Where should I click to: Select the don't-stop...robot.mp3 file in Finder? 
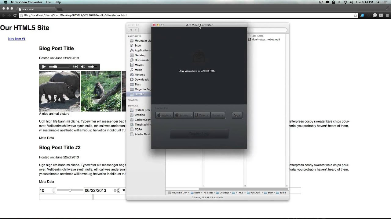264,40
